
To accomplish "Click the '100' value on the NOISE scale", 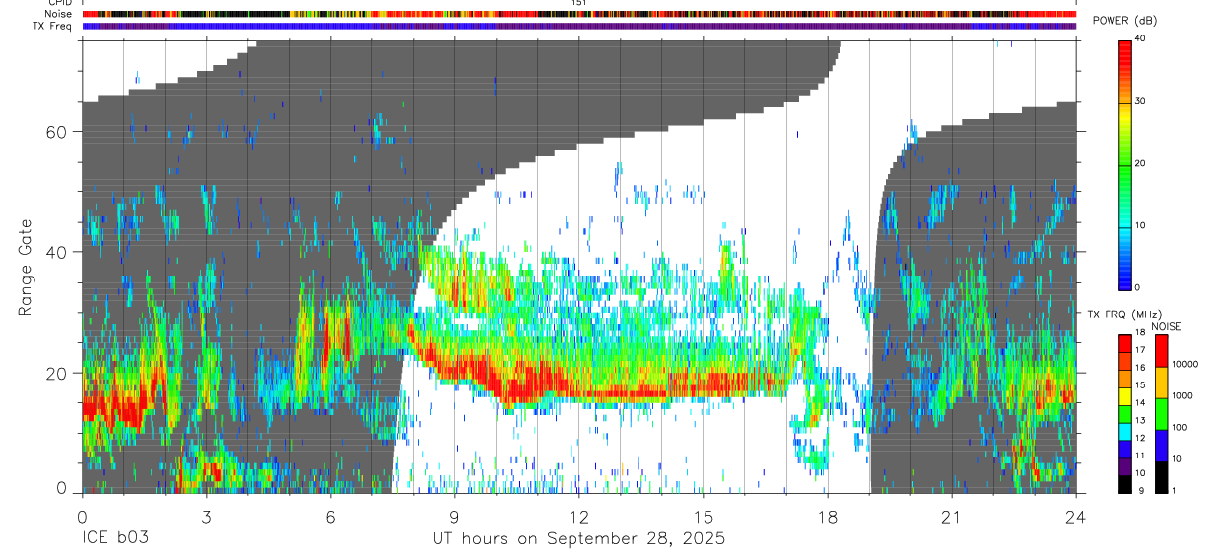I will (x=1179, y=428).
